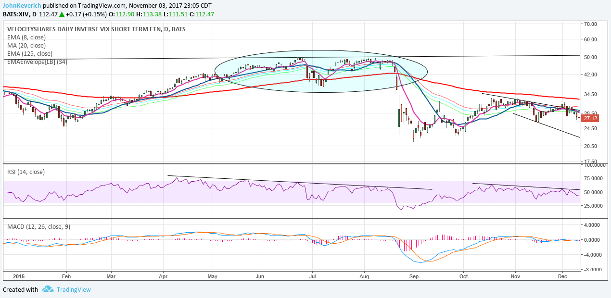Click the 27.12 current price tag

[589, 118]
